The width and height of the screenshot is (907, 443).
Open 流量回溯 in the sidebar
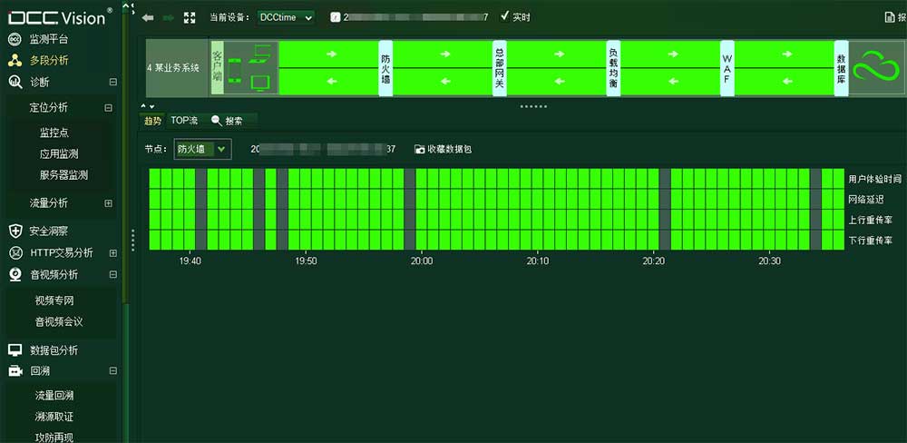click(54, 396)
